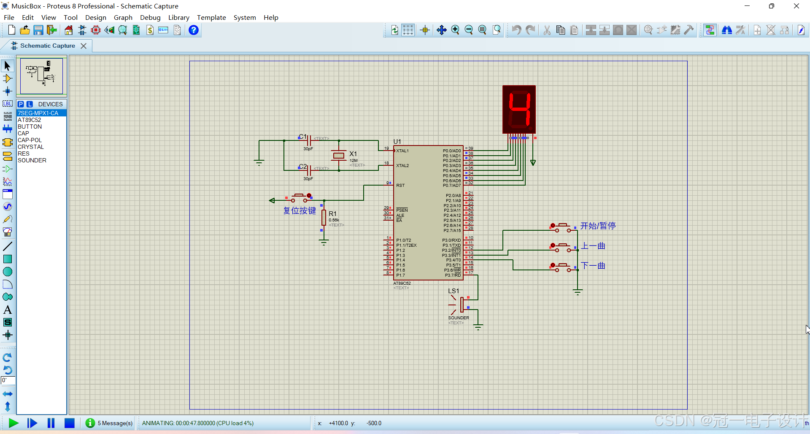Toggle the grid display icon
Image resolution: width=810 pixels, height=434 pixels.
(408, 30)
